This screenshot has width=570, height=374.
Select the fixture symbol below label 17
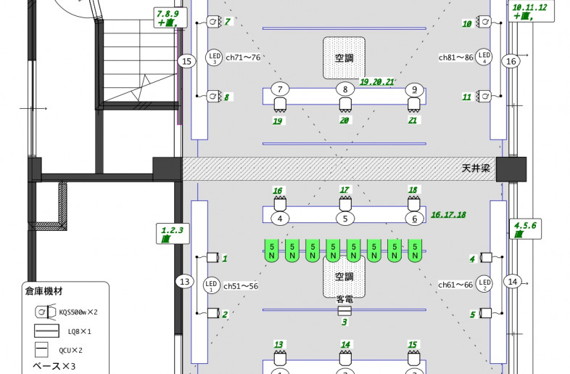(345, 203)
